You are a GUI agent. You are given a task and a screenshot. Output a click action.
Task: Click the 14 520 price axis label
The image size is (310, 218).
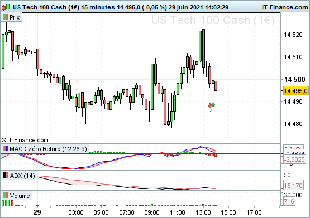[x=293, y=35]
